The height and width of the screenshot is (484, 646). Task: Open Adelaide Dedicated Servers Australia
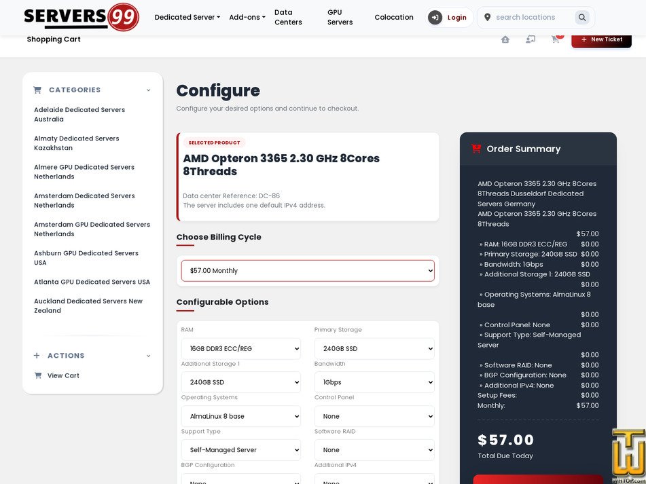pos(79,115)
